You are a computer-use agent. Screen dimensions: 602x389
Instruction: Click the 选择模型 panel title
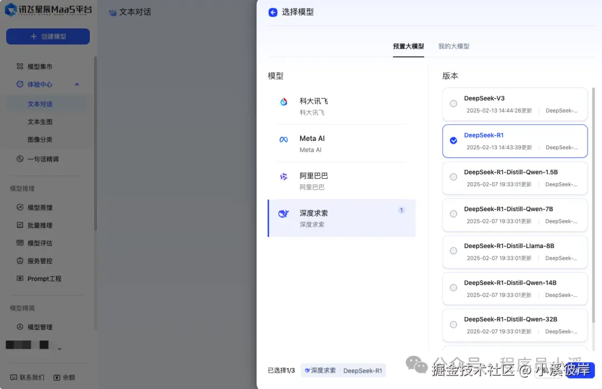click(298, 12)
